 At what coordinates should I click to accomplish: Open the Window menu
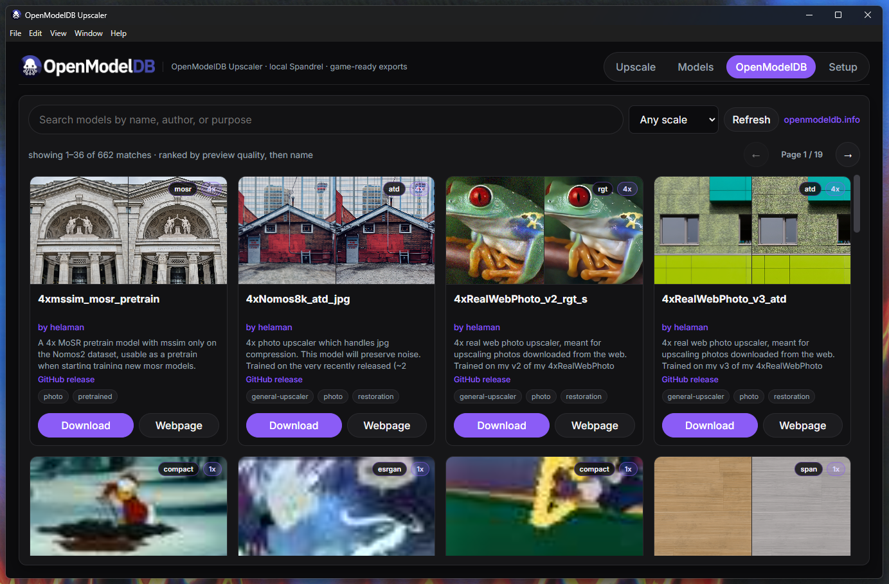coord(89,33)
